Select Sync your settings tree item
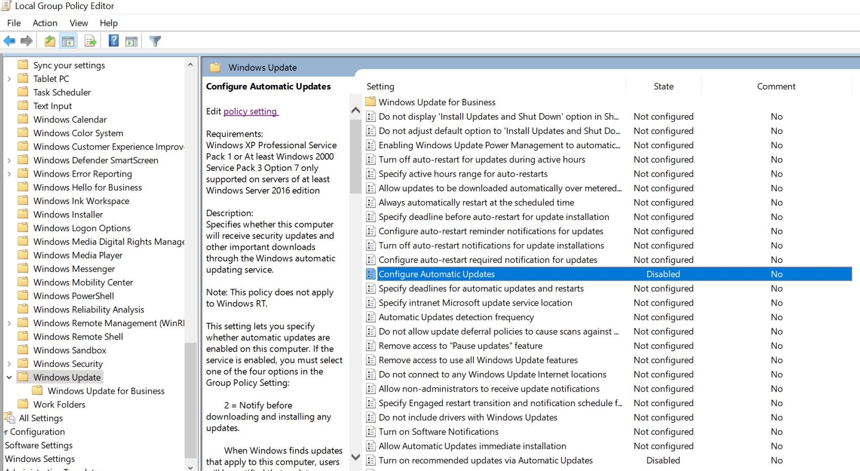860x471 pixels. 69,65
